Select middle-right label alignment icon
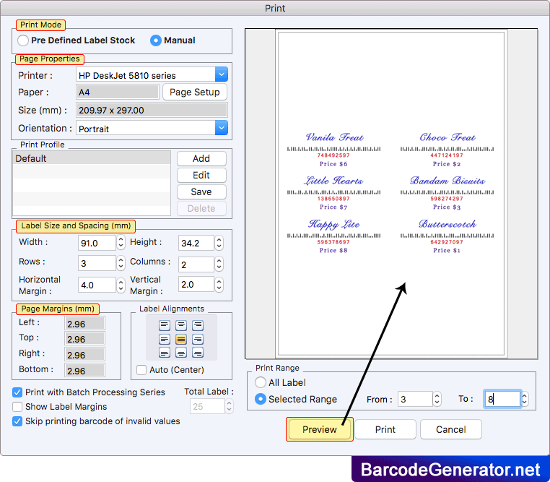The height and width of the screenshot is (482, 550). (198, 339)
